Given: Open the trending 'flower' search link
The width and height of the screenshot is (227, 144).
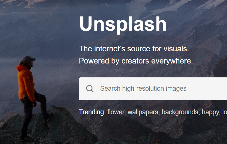Looking at the screenshot, I should tap(116, 112).
